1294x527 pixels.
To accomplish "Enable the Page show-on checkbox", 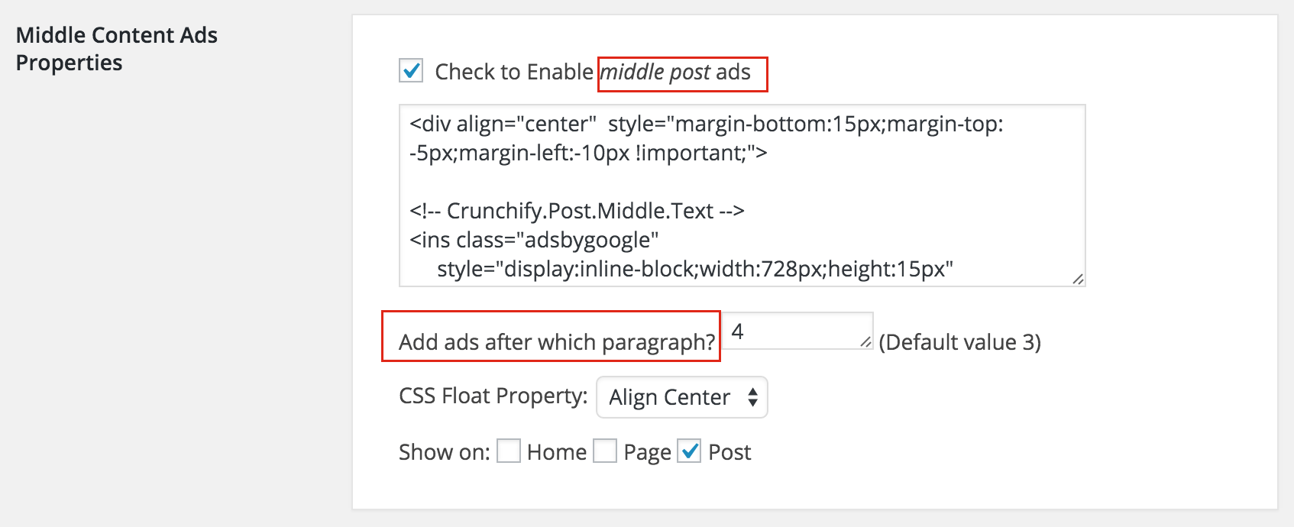I will point(605,451).
